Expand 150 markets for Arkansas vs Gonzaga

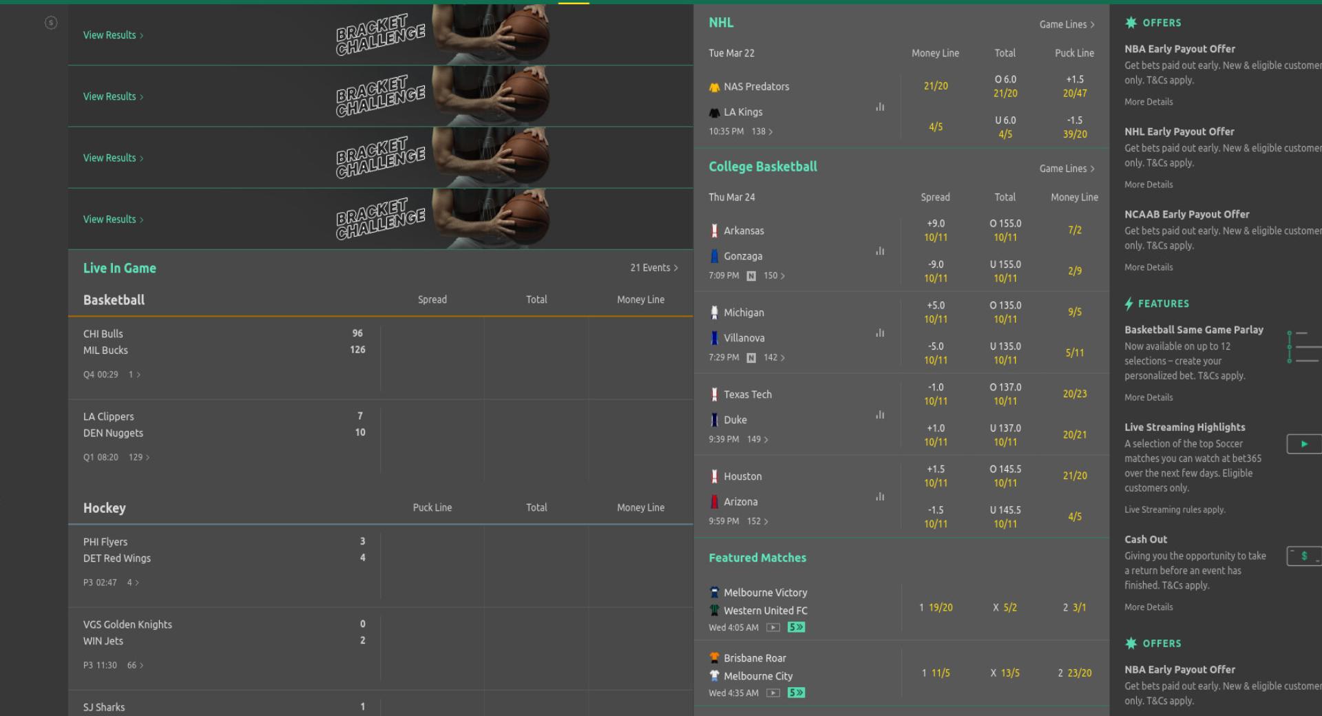(774, 275)
